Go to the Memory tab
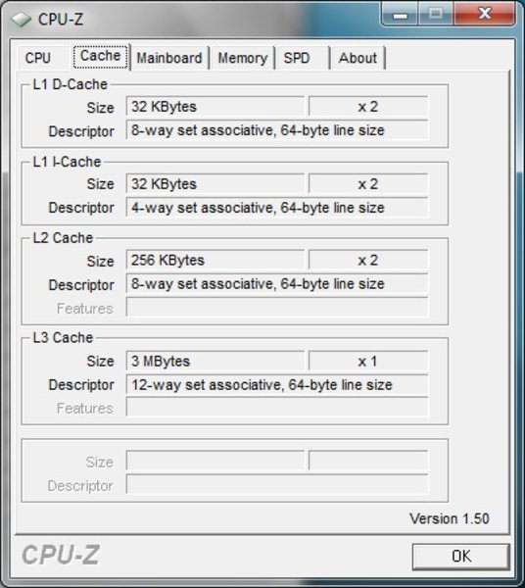The height and width of the screenshot is (588, 525). [x=243, y=58]
